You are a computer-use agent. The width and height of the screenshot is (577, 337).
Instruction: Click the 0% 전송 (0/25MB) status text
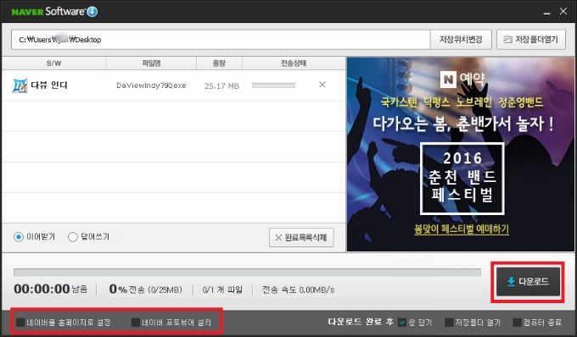(146, 290)
